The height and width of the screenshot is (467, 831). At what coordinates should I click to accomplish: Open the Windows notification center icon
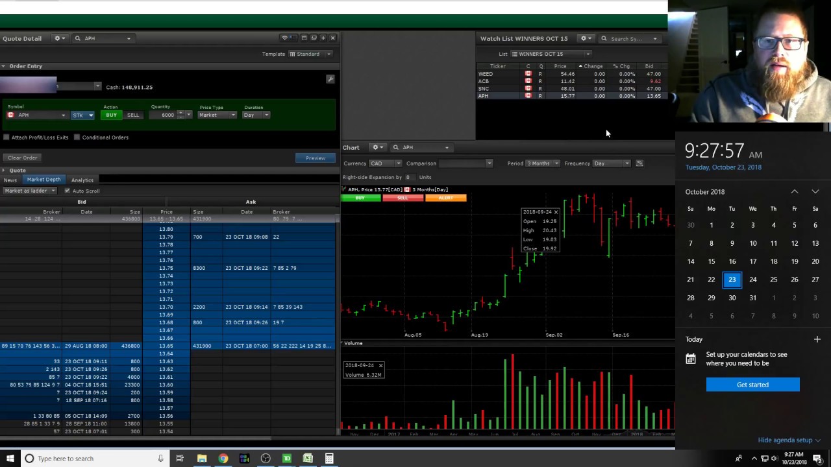pos(817,459)
